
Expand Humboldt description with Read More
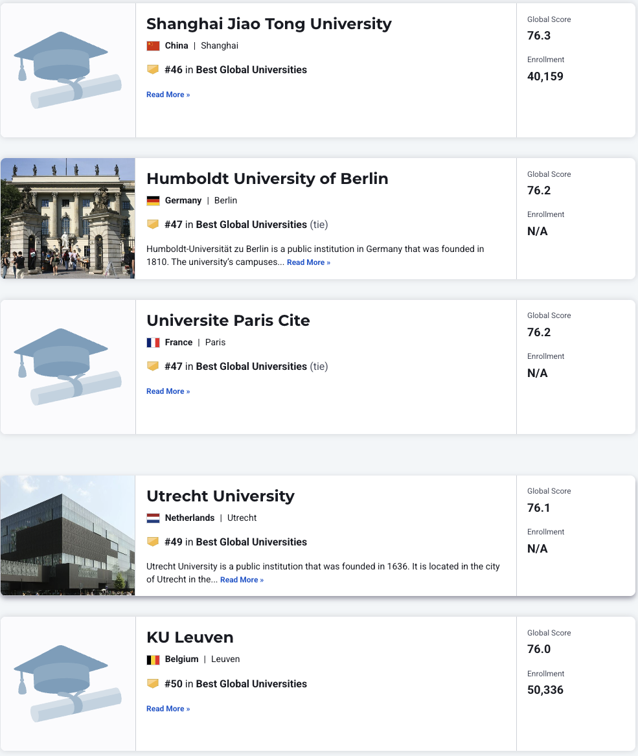(308, 262)
